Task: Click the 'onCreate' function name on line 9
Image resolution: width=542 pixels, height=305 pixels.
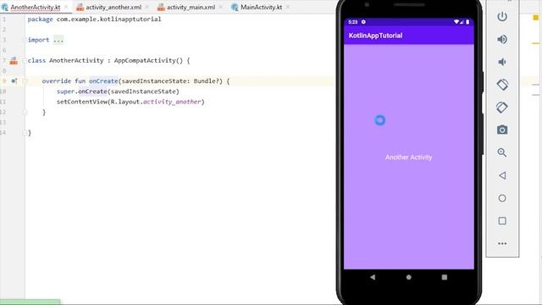Action: (103, 81)
